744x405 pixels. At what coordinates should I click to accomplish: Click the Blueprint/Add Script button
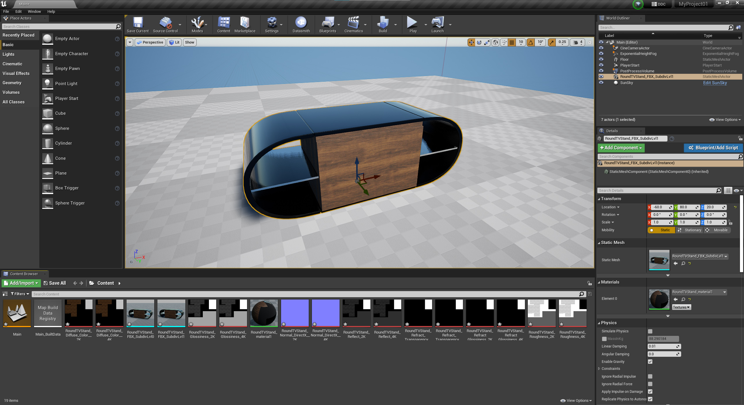tap(713, 148)
